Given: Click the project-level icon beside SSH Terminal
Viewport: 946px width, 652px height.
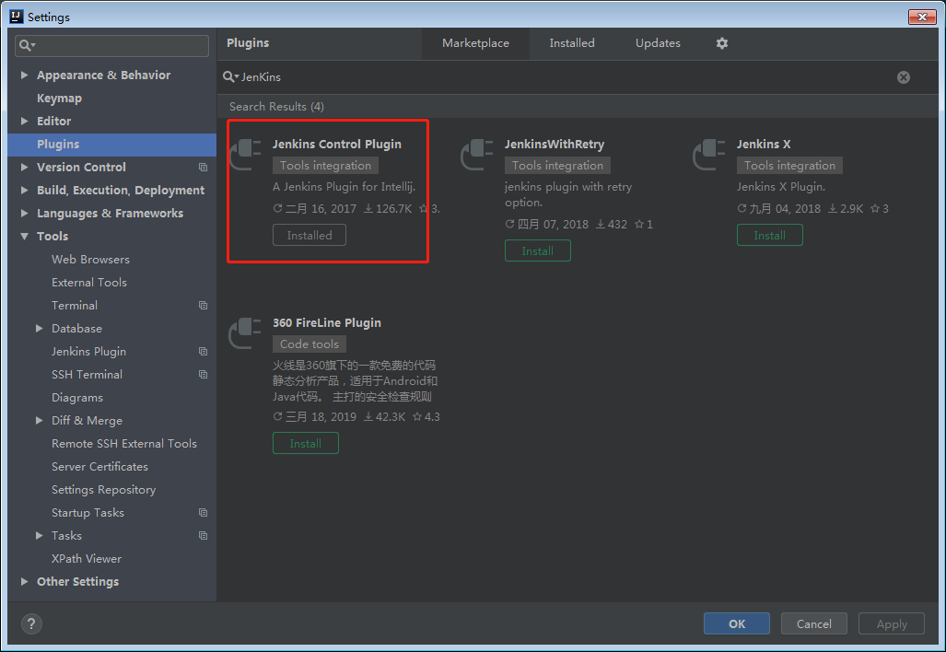Looking at the screenshot, I should 204,375.
